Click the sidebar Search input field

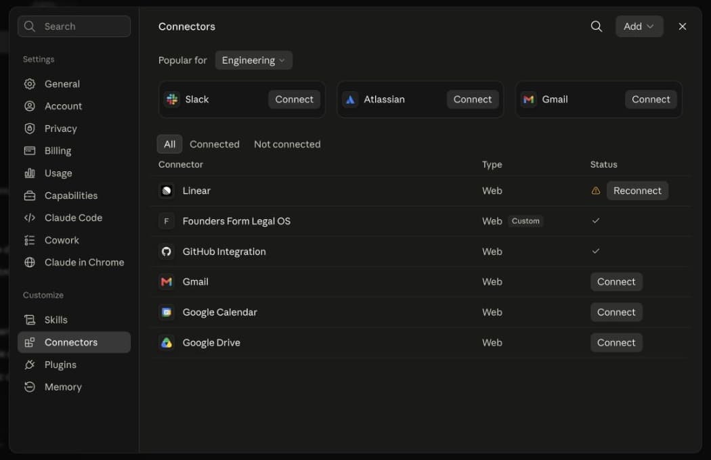pos(74,26)
